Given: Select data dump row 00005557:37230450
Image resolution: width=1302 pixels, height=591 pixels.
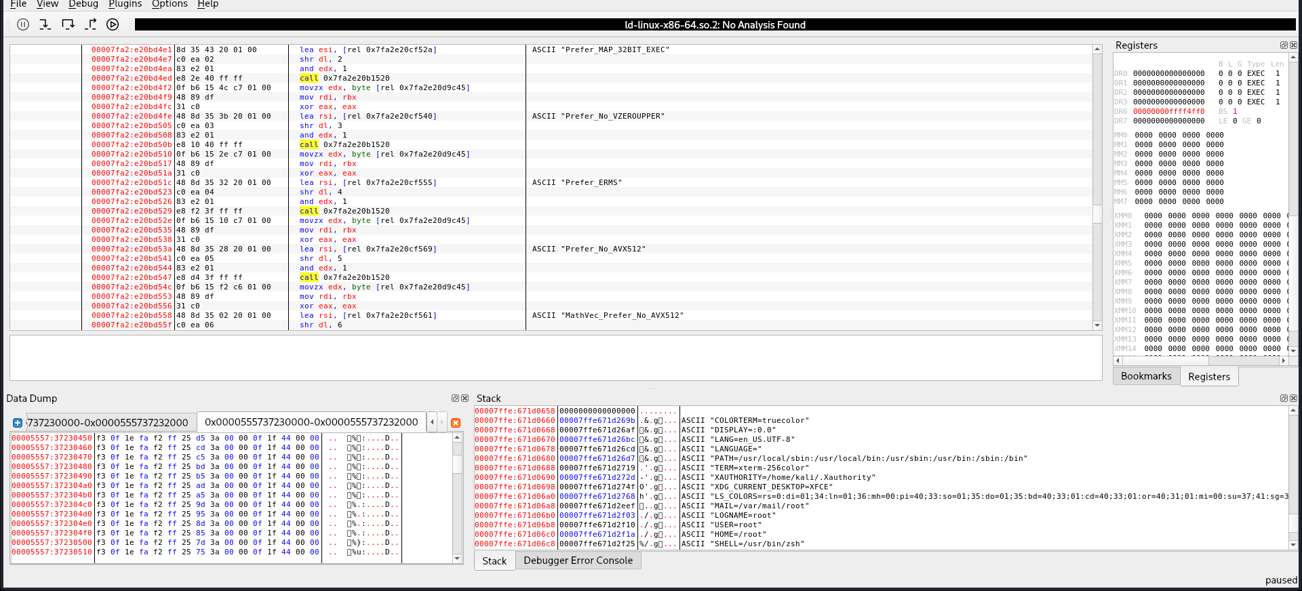Looking at the screenshot, I should pyautogui.click(x=231, y=438).
